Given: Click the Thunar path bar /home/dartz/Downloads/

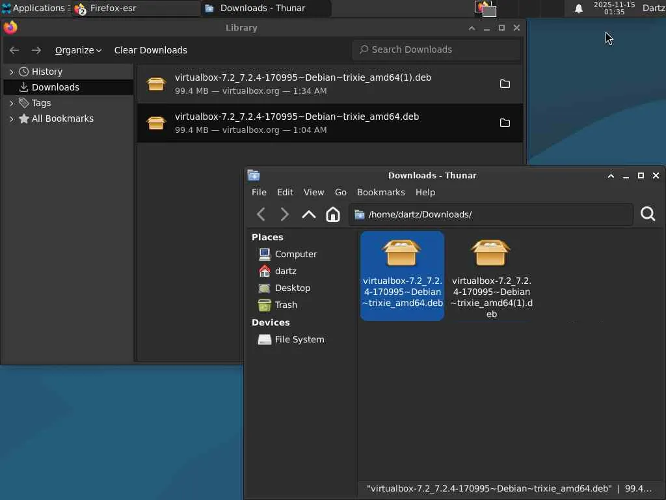Looking at the screenshot, I should pyautogui.click(x=491, y=214).
